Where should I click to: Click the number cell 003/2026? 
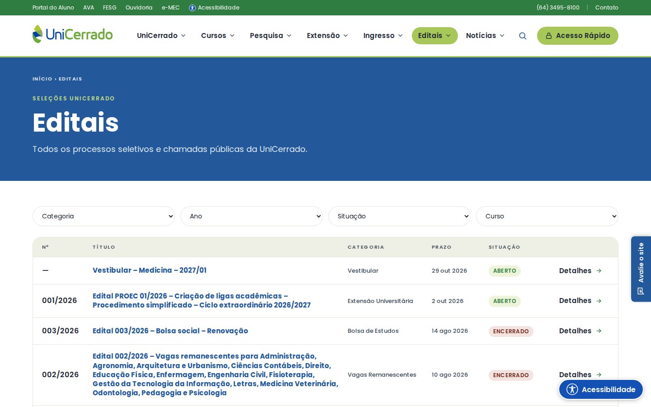click(60, 331)
